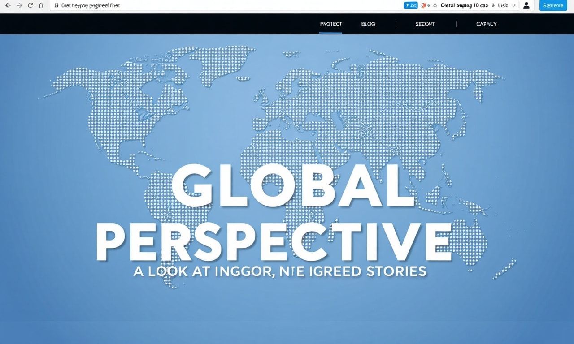Image resolution: width=574 pixels, height=344 pixels.
Task: Open the CAPACY navigation item
Action: click(486, 24)
